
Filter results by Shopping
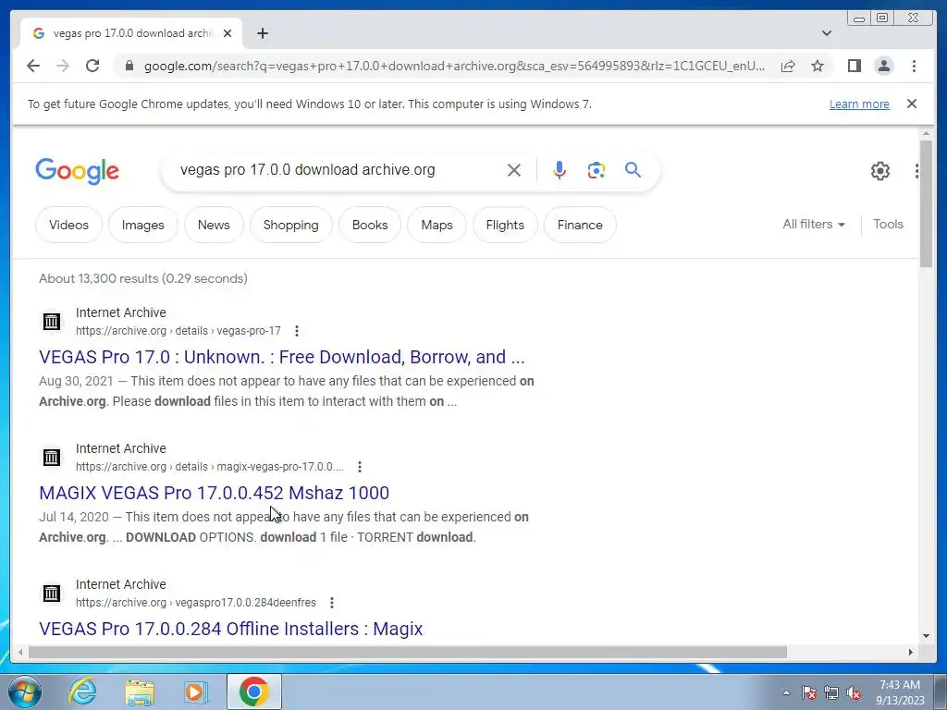pos(290,225)
